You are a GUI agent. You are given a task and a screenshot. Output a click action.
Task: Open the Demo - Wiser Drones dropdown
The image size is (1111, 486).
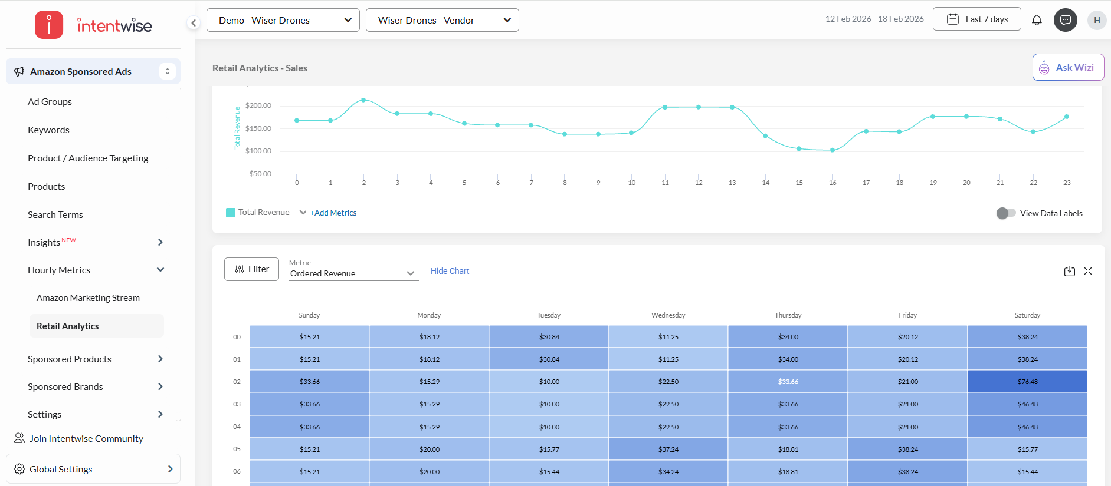point(283,20)
